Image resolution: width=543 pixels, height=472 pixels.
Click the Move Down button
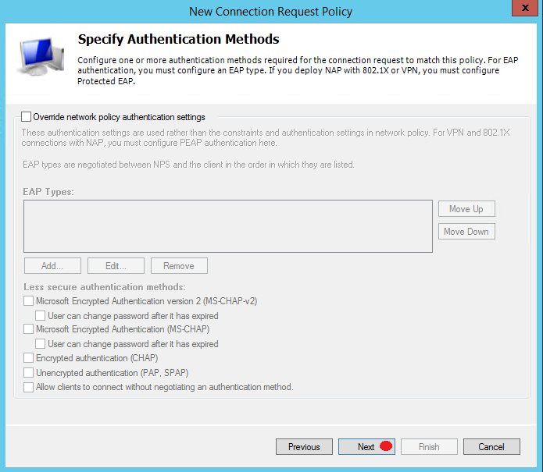pyautogui.click(x=466, y=232)
